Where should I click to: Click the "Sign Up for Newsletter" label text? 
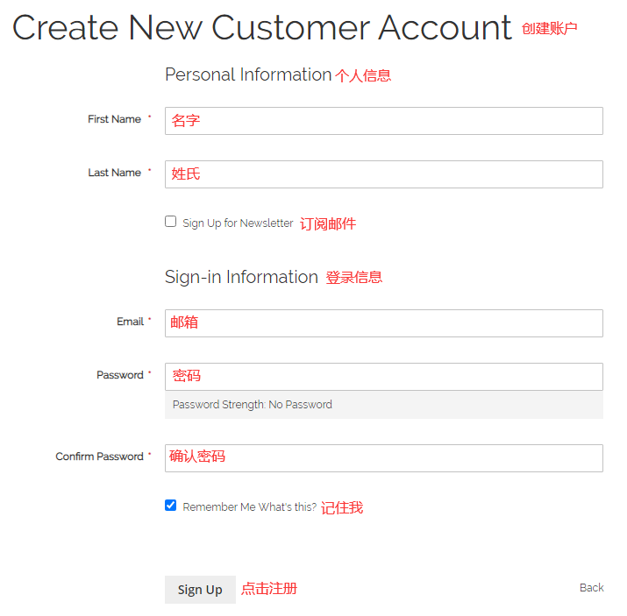point(238,223)
